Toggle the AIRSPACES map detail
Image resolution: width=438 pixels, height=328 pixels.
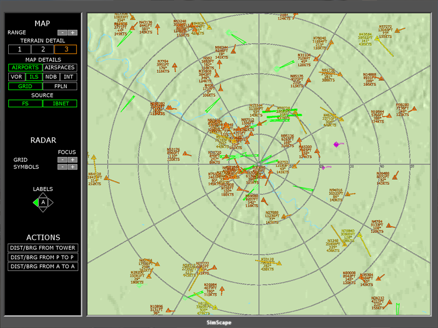(x=60, y=67)
